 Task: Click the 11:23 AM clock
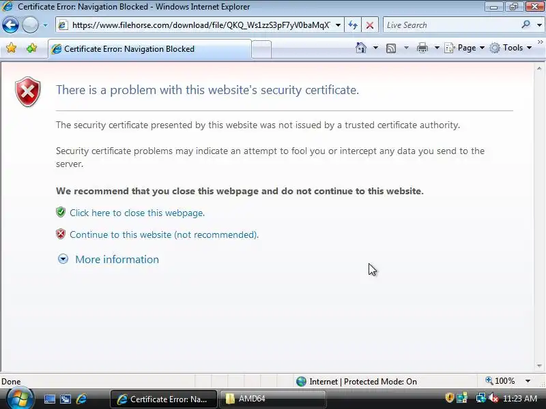coord(520,399)
